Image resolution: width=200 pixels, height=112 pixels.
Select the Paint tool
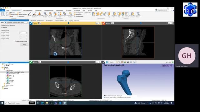click(30, 14)
